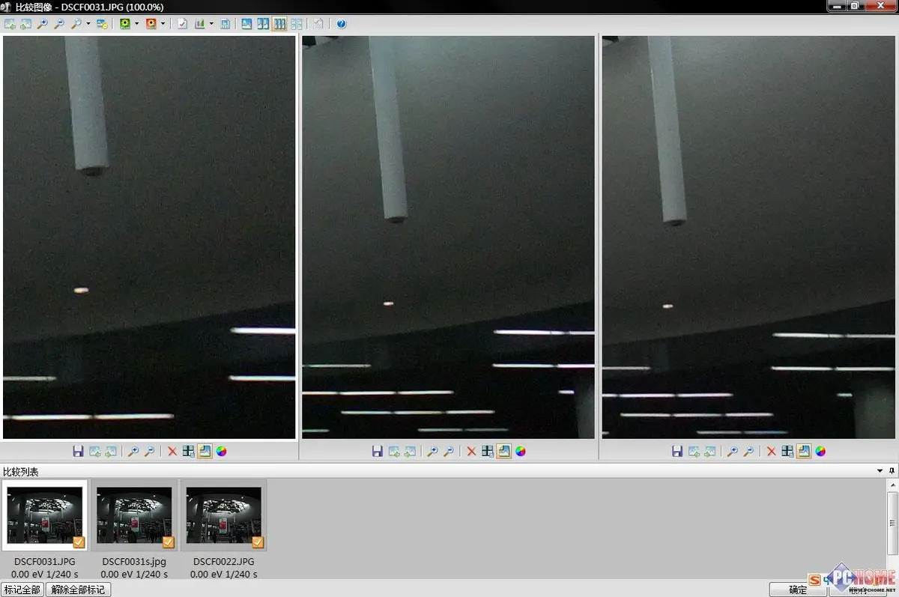Screen dimensions: 899x597
Task: Click the zoom in magnifier in top toolbar
Action: (x=43, y=24)
